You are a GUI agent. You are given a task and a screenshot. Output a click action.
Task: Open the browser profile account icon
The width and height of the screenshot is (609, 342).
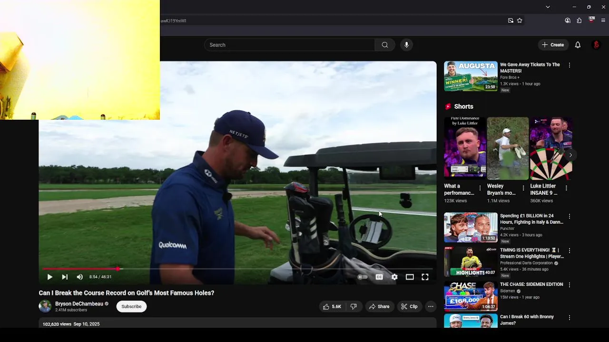click(568, 20)
